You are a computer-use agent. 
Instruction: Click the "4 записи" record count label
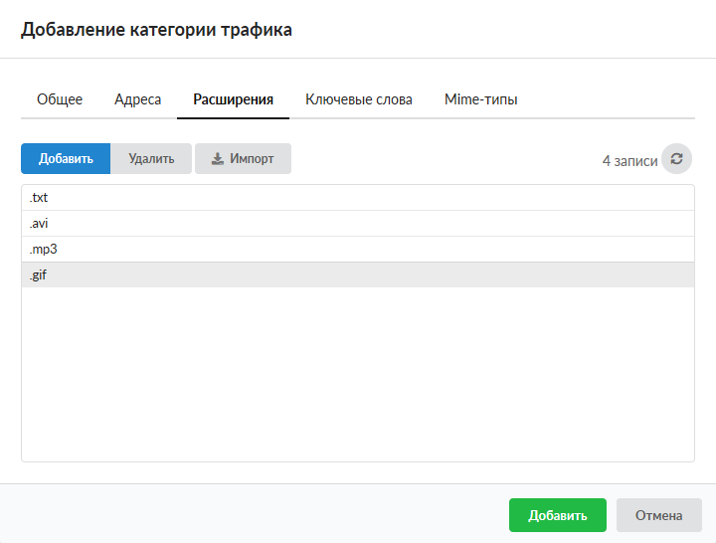(x=629, y=160)
